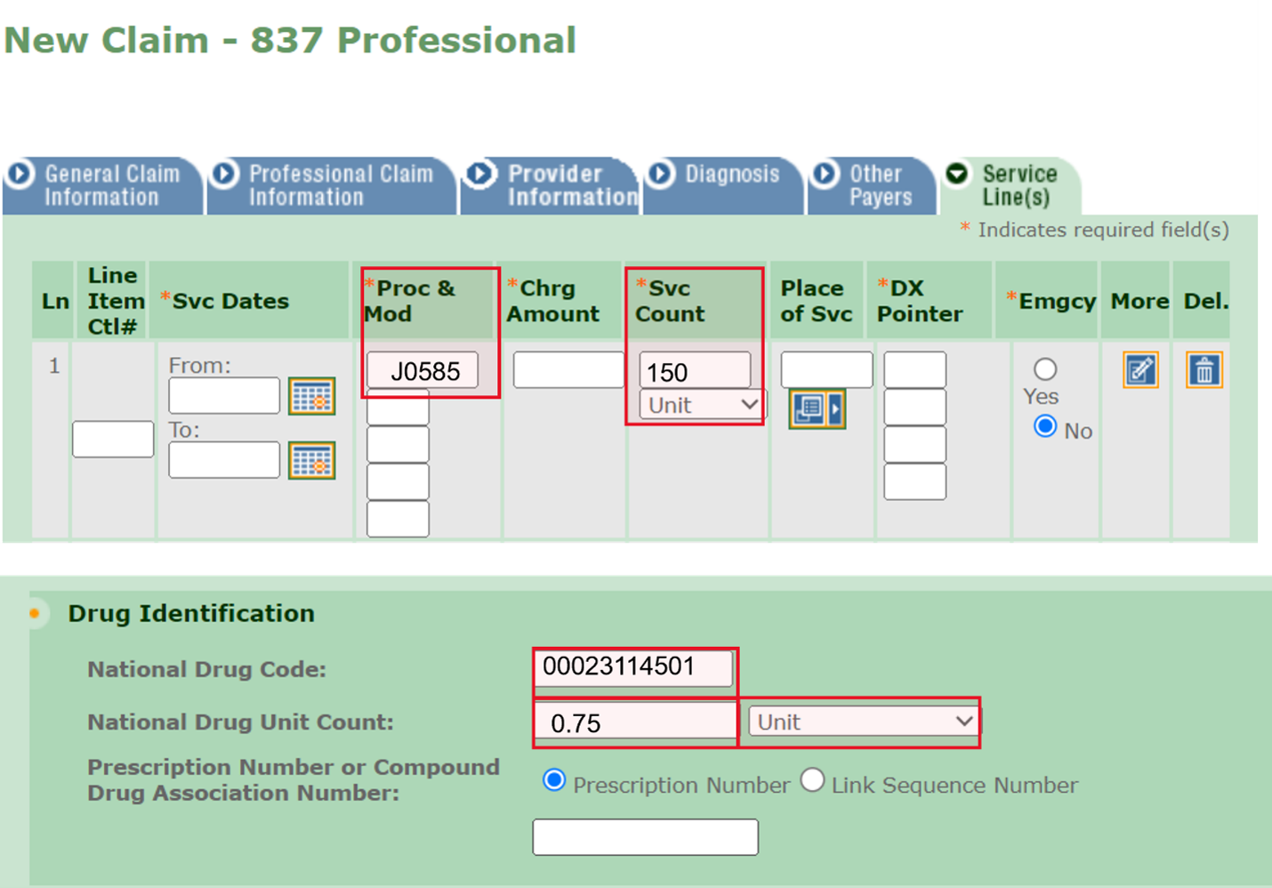Screen dimensions: 1272x888
Task: Click the DX Pointer column header
Action: tap(930, 301)
